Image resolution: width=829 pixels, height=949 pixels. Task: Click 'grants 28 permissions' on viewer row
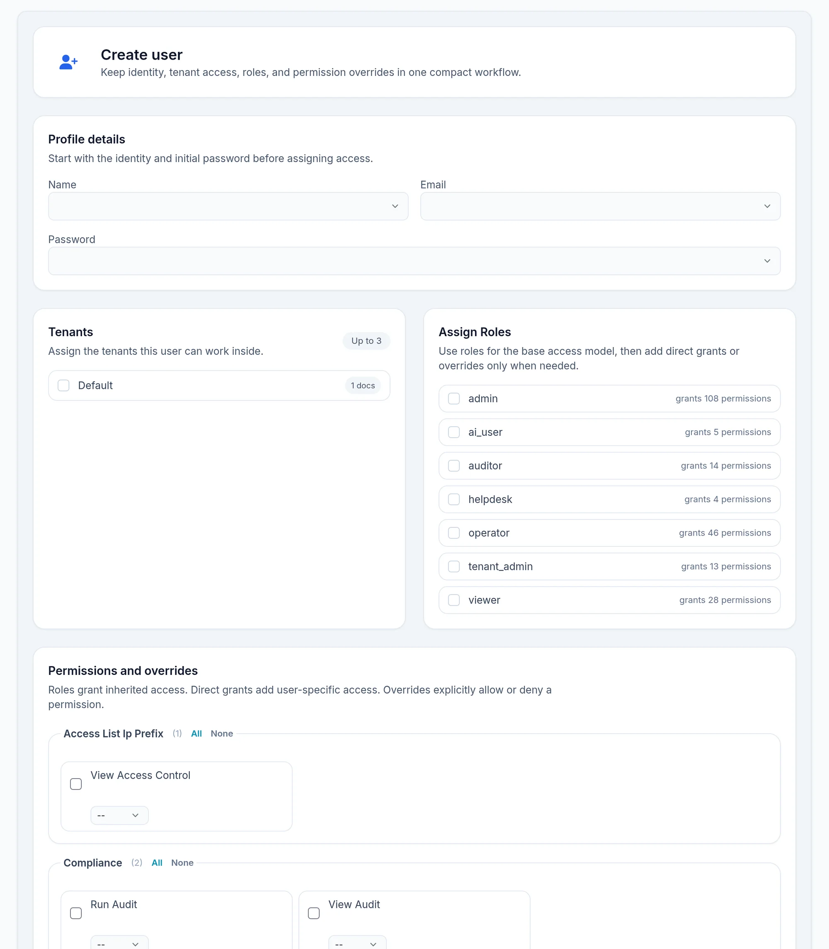(x=725, y=600)
